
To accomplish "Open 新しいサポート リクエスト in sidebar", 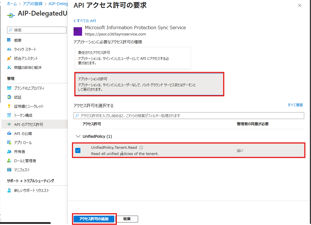I will click(31, 190).
